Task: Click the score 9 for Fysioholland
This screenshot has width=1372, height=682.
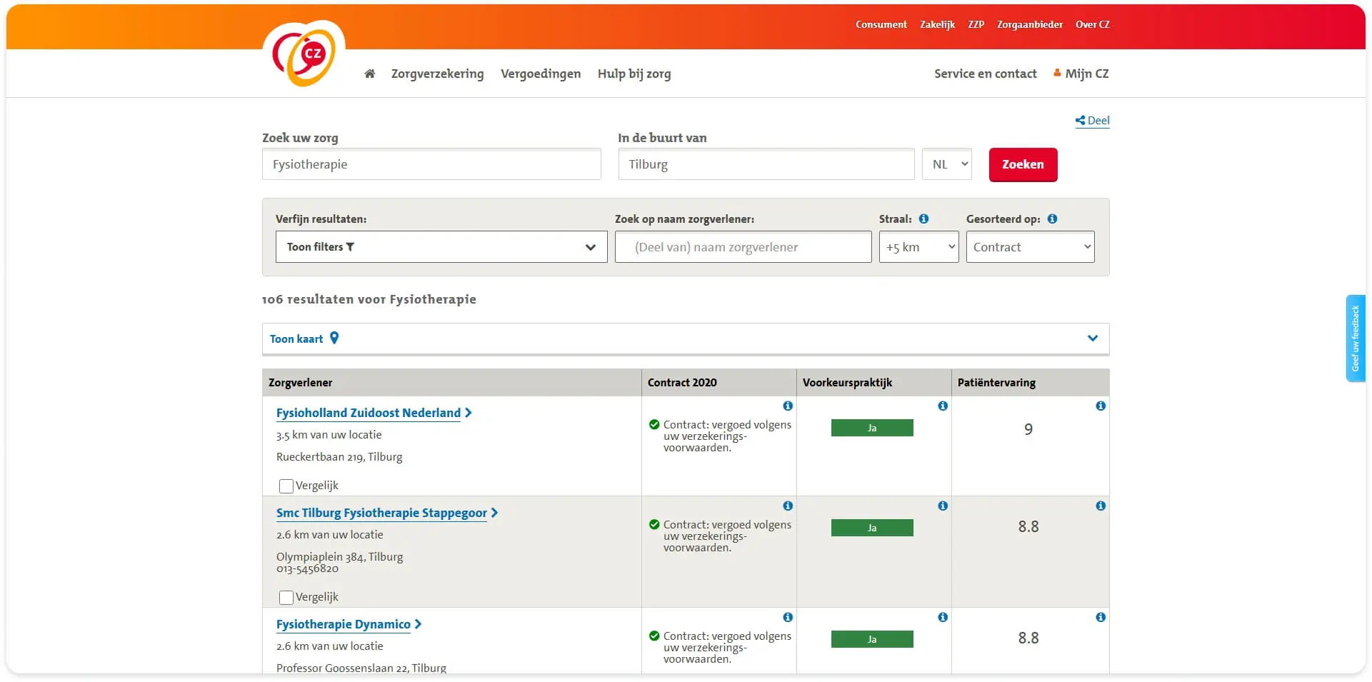Action: 1028,429
